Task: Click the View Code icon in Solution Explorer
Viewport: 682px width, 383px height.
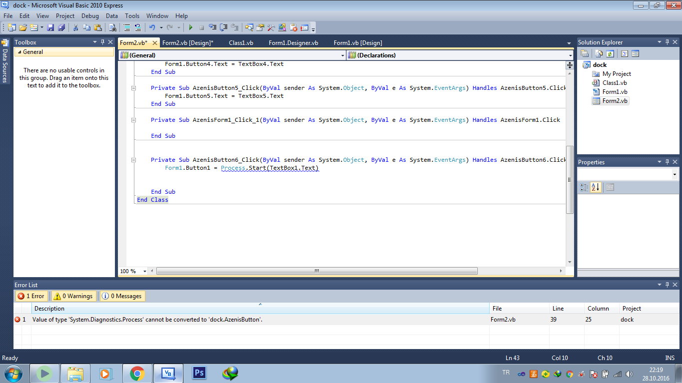Action: coord(625,53)
